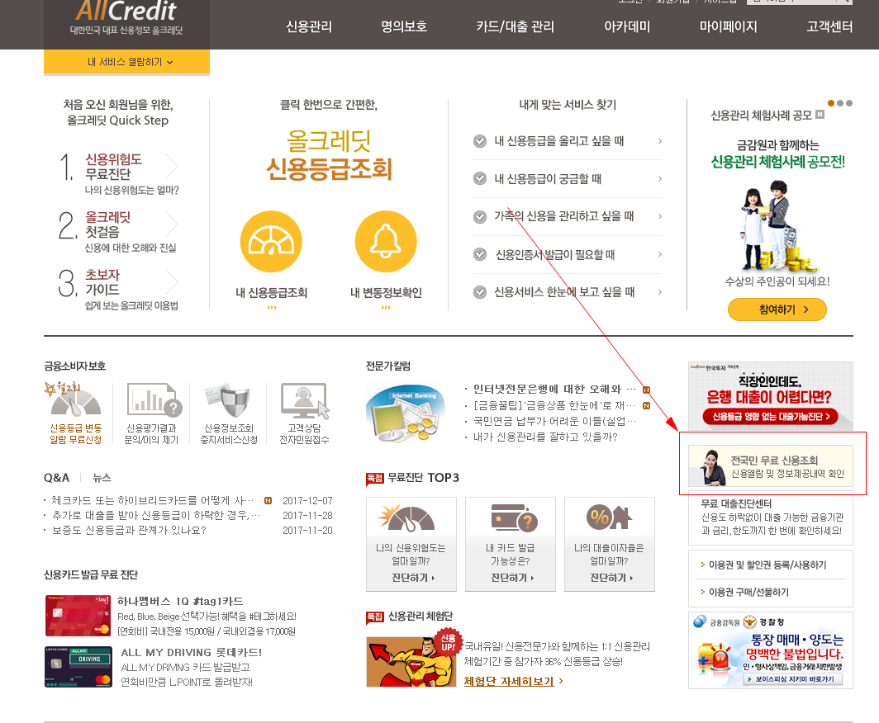Open the ALL MY DRIVING 롯데카드 thumbnail
The width and height of the screenshot is (879, 723).
(78, 667)
